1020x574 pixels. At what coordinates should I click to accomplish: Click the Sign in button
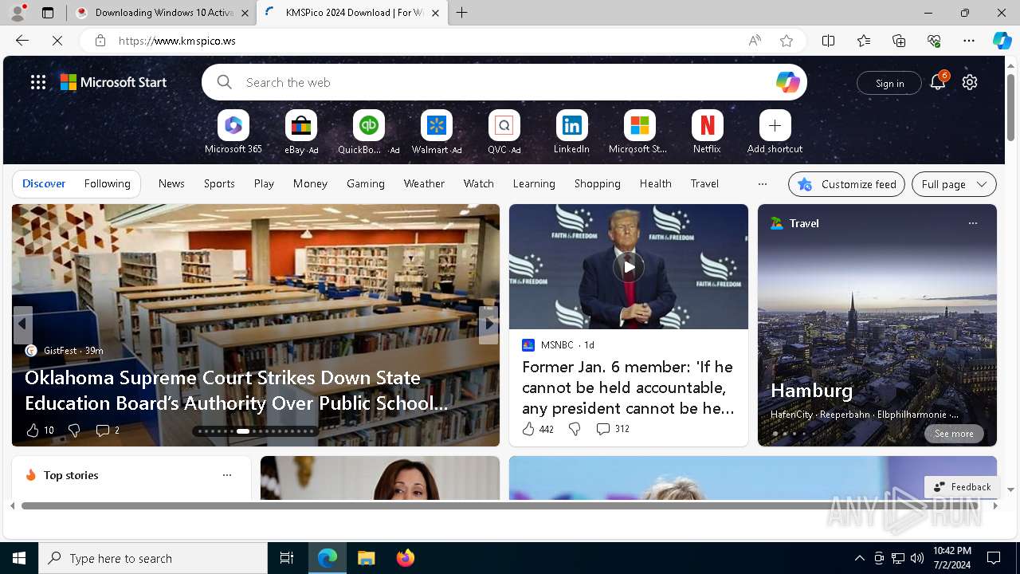coord(889,83)
